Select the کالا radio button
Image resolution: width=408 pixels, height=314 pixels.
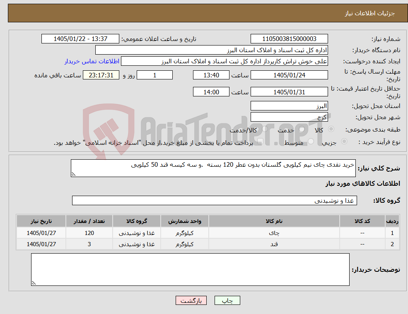(x=331, y=129)
